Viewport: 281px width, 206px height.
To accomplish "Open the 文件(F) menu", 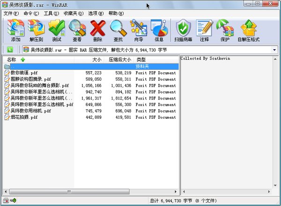I will (11, 14).
